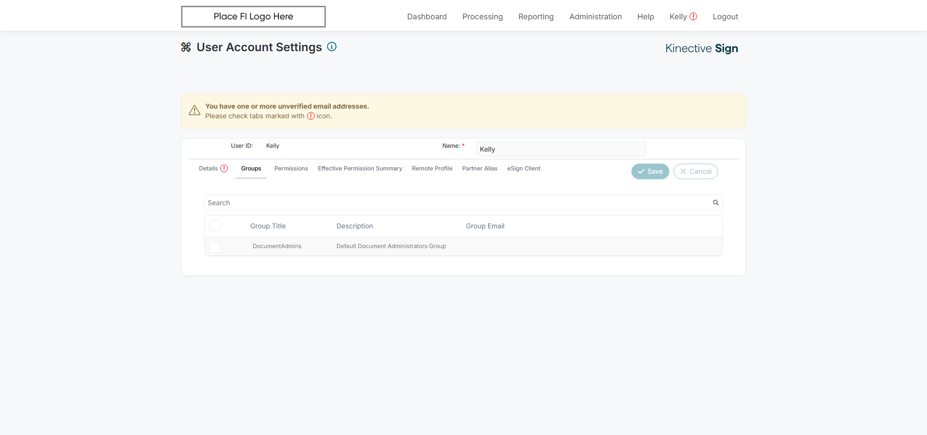Check the DocumentAdmins group checkbox
927x435 pixels.
215,247
